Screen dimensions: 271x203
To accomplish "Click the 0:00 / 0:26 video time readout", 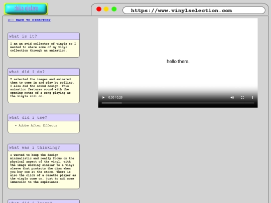I will pyautogui.click(x=115, y=98).
